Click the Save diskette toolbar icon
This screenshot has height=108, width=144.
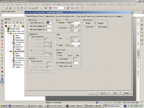coord(10,8)
